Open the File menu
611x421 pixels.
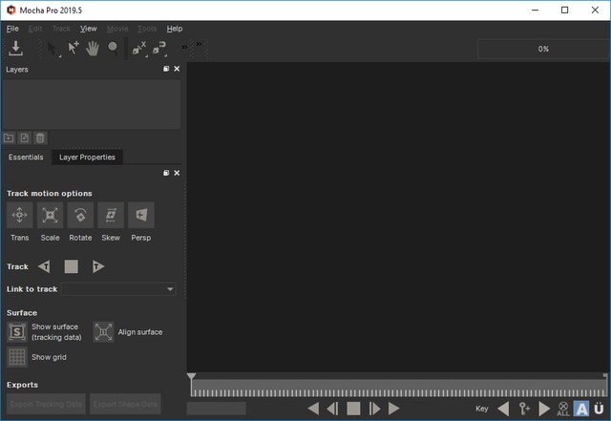point(12,29)
